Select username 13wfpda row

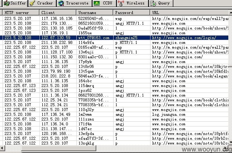coord(114,134)
